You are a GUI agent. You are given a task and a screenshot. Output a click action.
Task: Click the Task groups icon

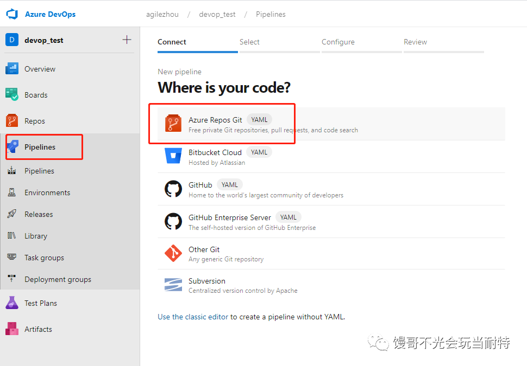point(12,258)
